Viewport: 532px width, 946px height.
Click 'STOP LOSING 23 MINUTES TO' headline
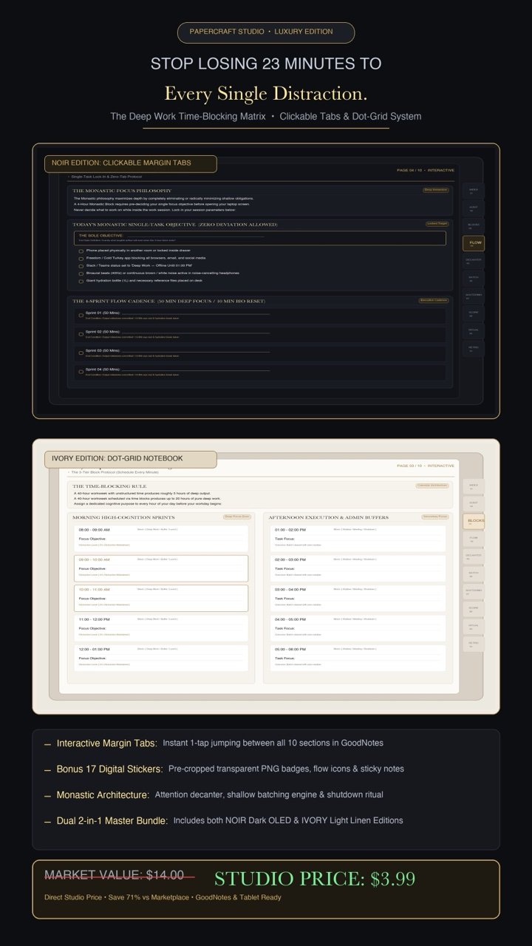pyautogui.click(x=266, y=64)
